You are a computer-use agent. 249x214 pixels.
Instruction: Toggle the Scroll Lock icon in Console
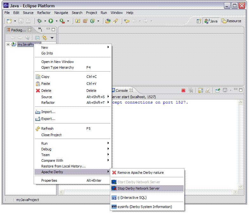click(200, 91)
